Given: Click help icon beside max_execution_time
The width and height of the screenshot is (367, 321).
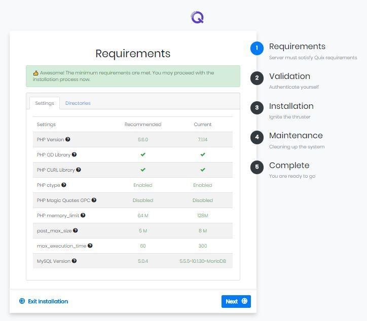Looking at the screenshot, I should pos(90,246).
